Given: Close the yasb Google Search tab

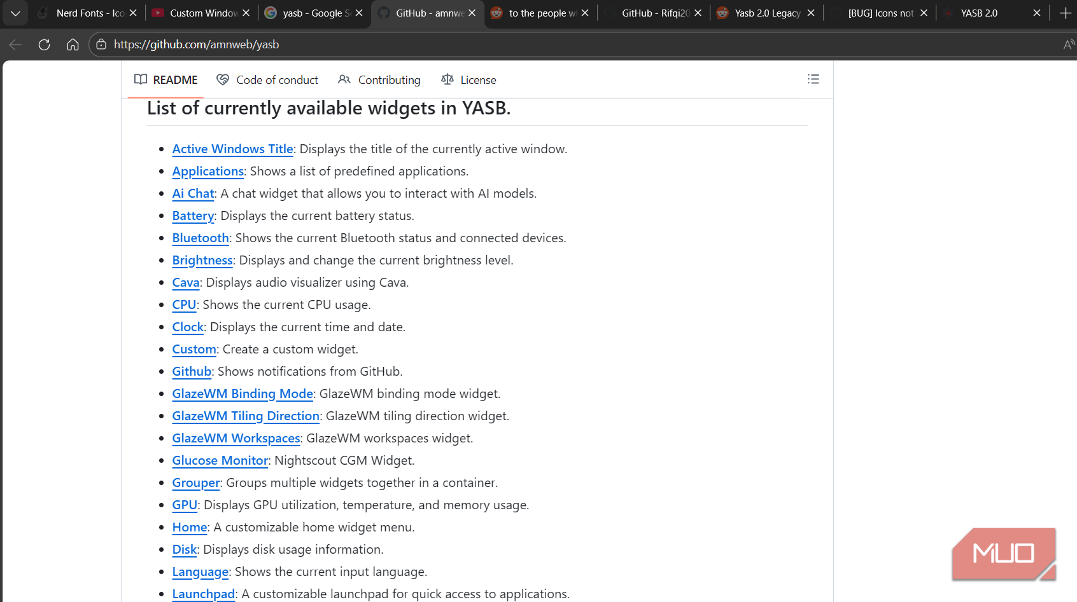Looking at the screenshot, I should [359, 13].
